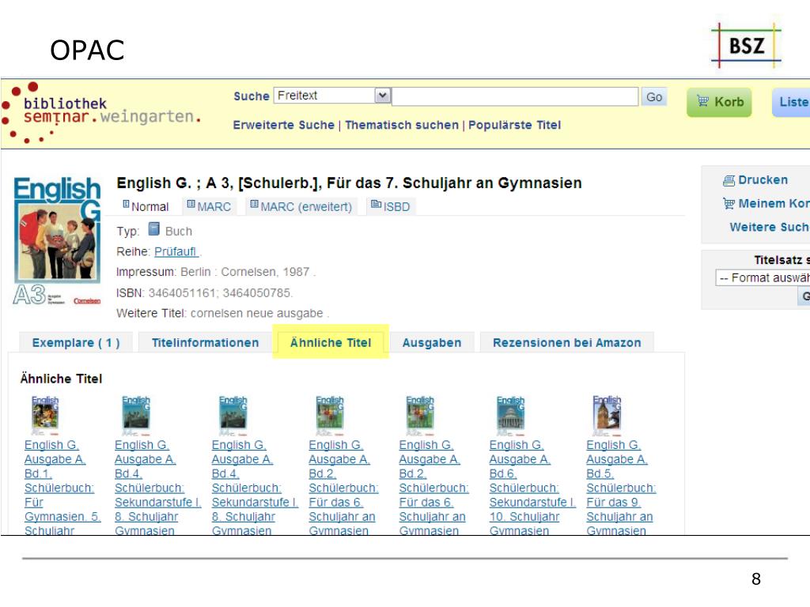Open the Format auswählen dropdown
Image resolution: width=810 pixels, height=607 pixels.
[763, 277]
